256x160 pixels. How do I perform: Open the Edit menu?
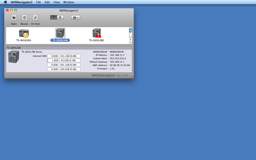pyautogui.click(x=47, y=2)
